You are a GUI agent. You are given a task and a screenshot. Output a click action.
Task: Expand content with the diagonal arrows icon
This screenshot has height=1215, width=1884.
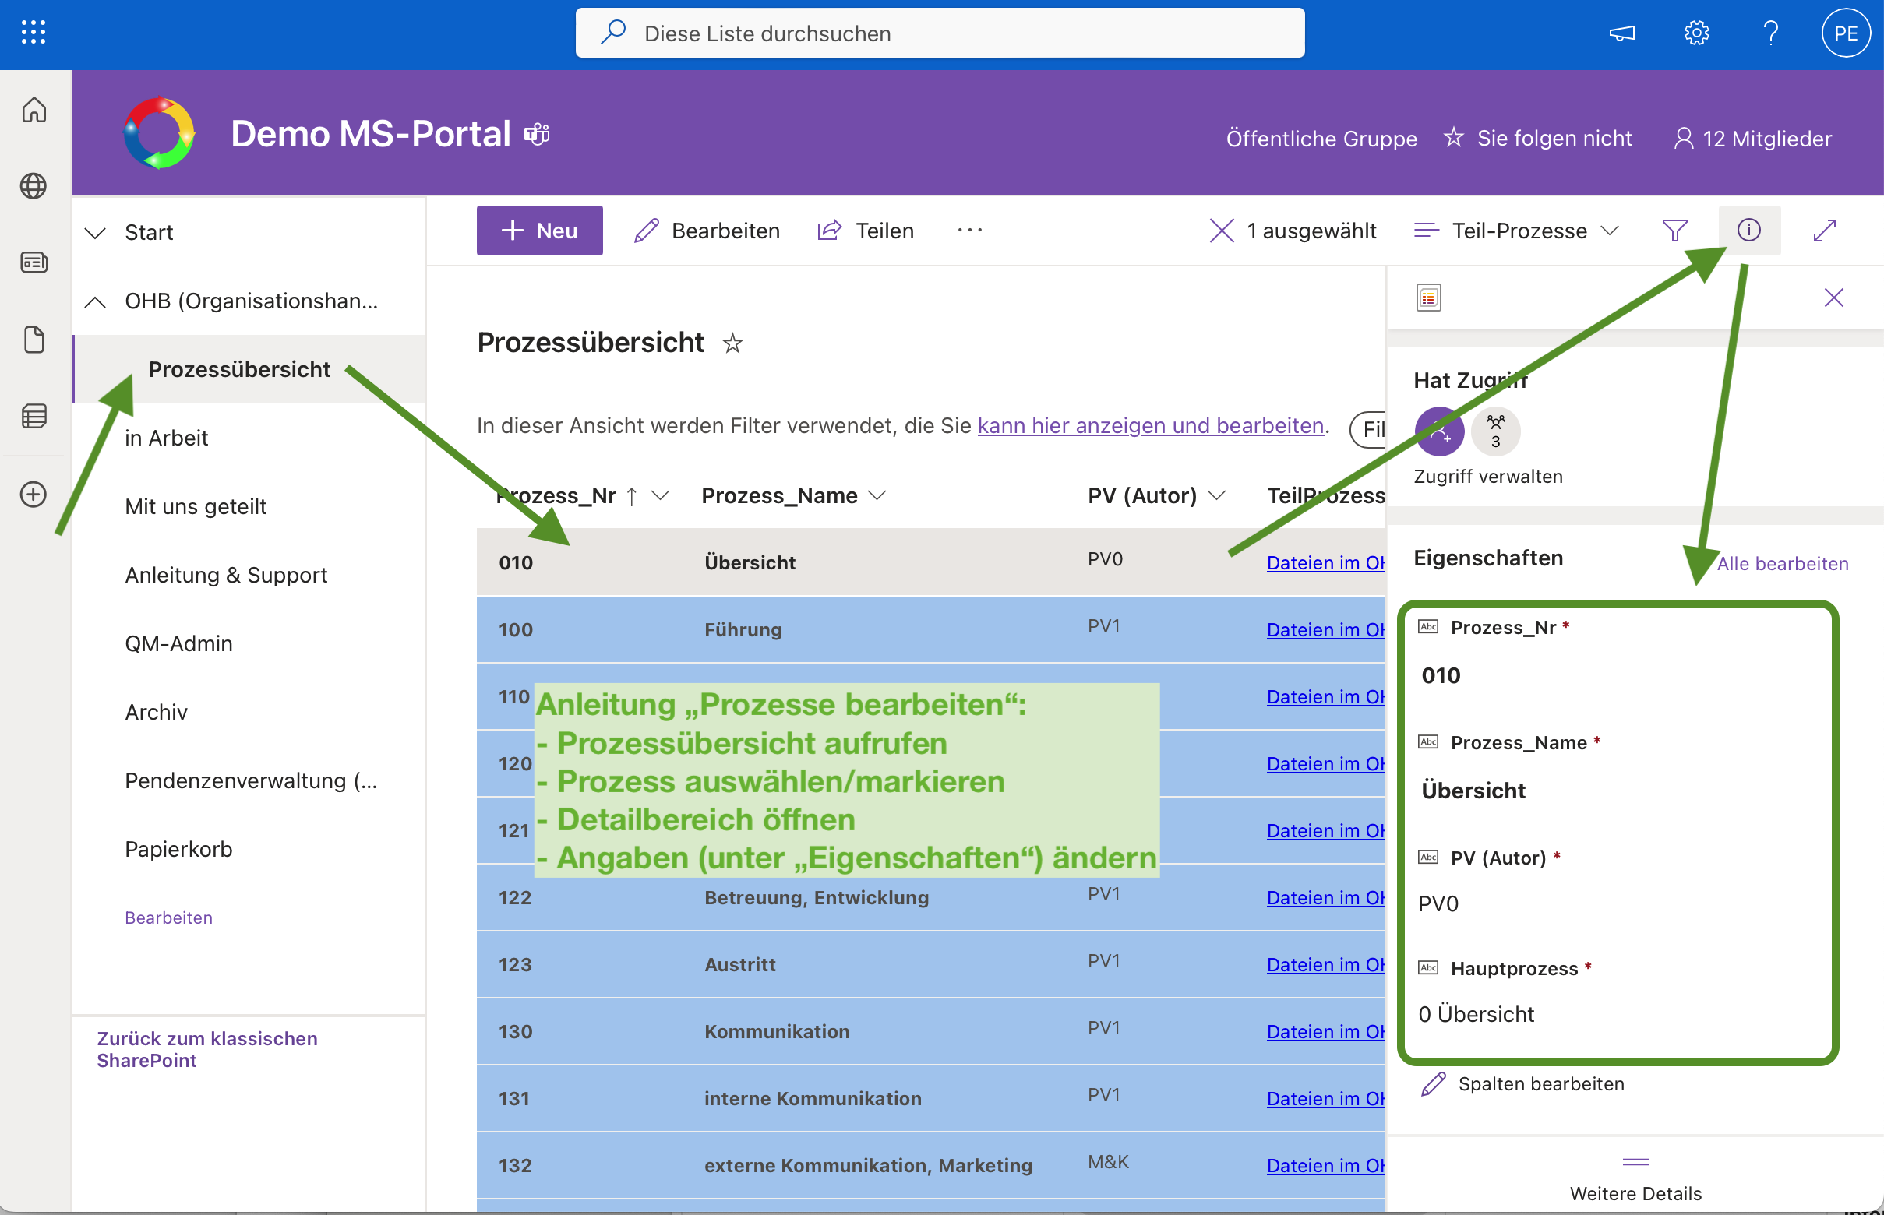click(1825, 230)
